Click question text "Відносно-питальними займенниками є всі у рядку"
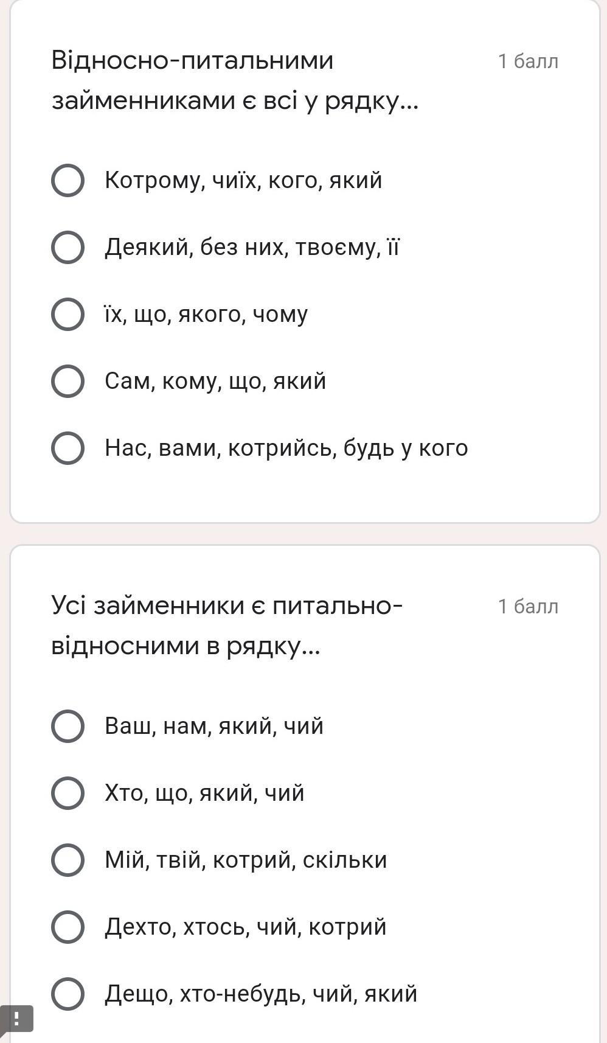This screenshot has width=607, height=1043. click(x=235, y=80)
